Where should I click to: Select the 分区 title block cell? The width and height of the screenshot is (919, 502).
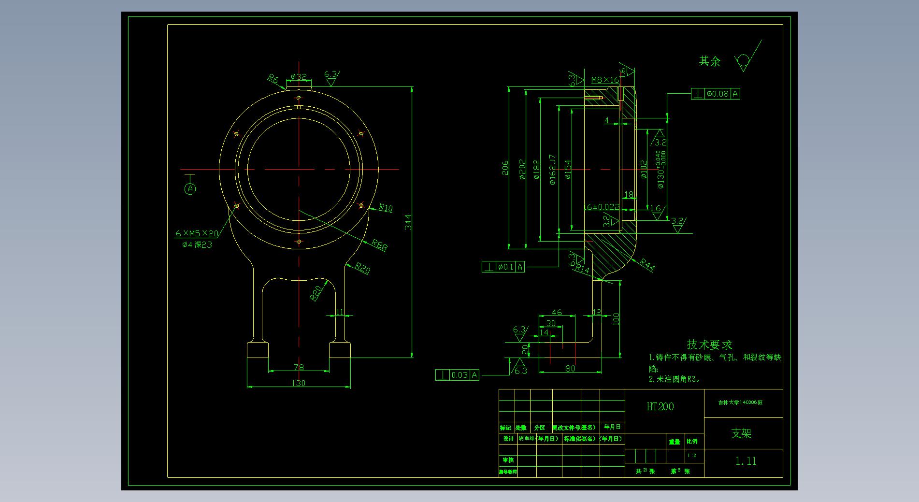540,428
